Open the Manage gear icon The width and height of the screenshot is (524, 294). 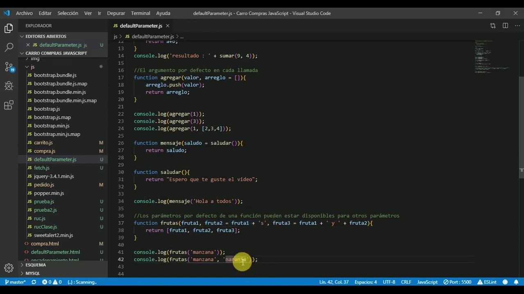pyautogui.click(x=9, y=268)
